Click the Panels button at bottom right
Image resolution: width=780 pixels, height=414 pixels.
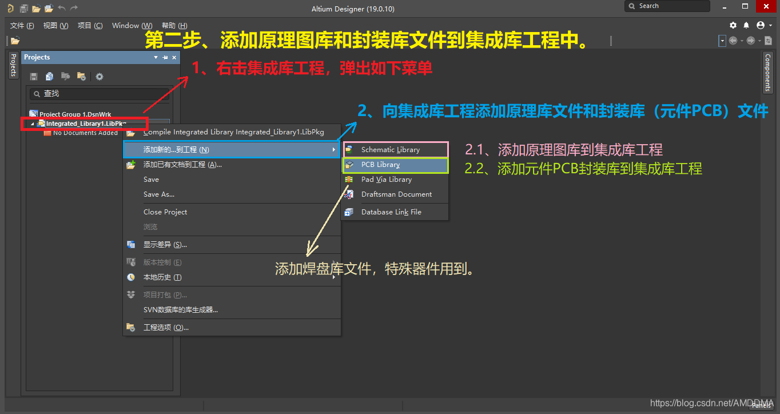coord(761,405)
